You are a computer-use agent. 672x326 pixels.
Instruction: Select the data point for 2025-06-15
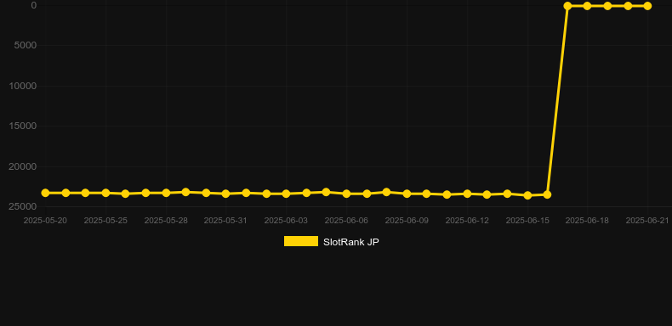click(527, 195)
